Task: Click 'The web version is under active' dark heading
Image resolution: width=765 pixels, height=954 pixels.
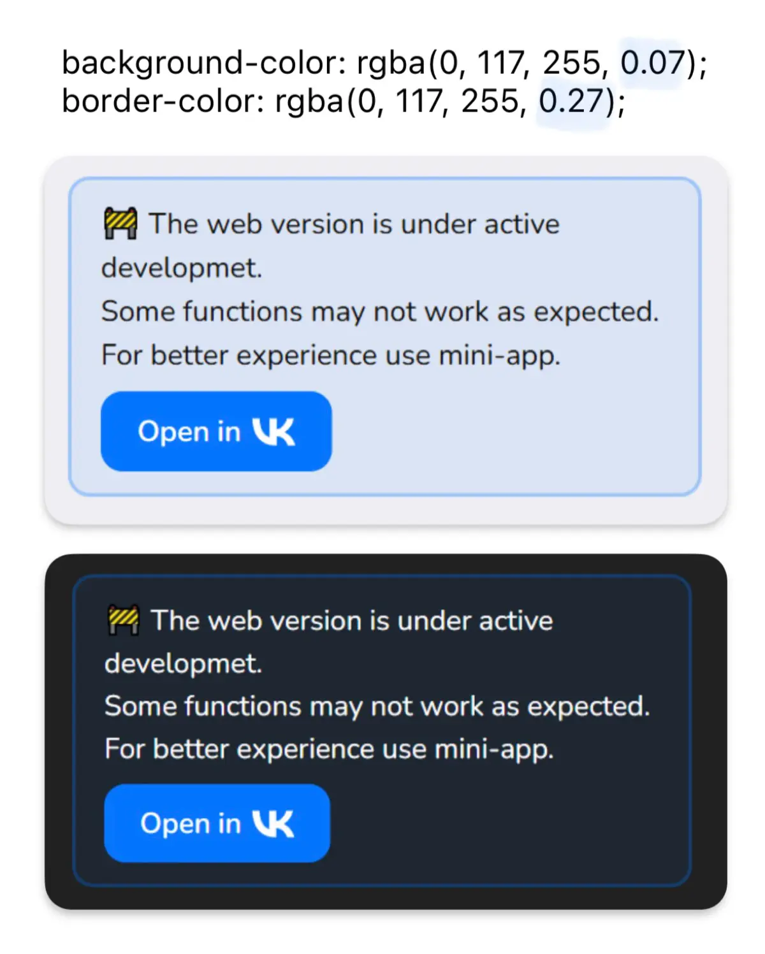Action: (352, 621)
